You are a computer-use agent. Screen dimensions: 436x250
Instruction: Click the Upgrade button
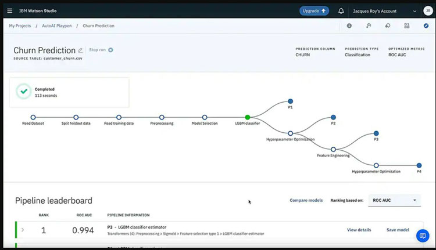click(314, 11)
